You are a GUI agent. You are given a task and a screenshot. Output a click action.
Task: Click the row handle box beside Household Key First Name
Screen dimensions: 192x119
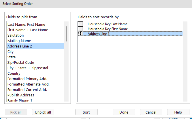coord(81,29)
